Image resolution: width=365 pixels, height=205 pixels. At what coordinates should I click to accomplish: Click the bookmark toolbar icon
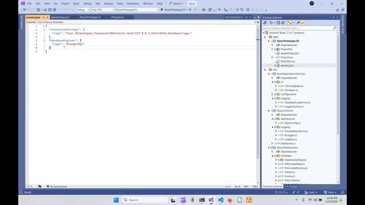[248, 10]
